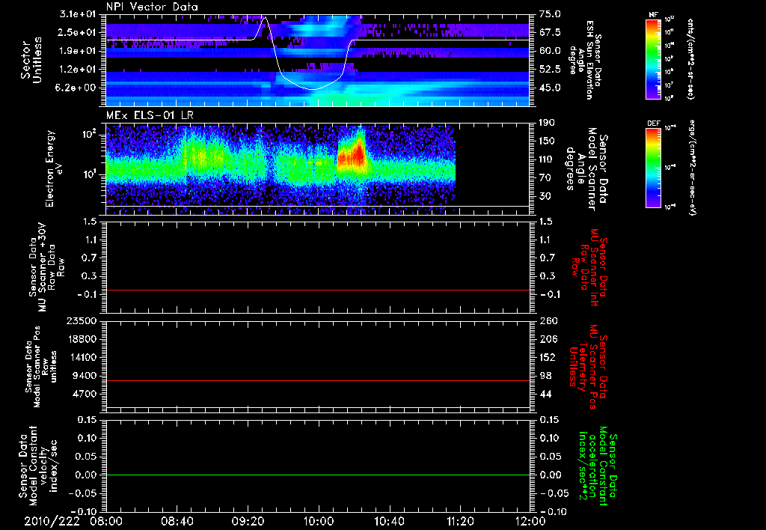Click the Model Scanner Angle degrees label
The width and height of the screenshot is (766, 530).
(586, 169)
